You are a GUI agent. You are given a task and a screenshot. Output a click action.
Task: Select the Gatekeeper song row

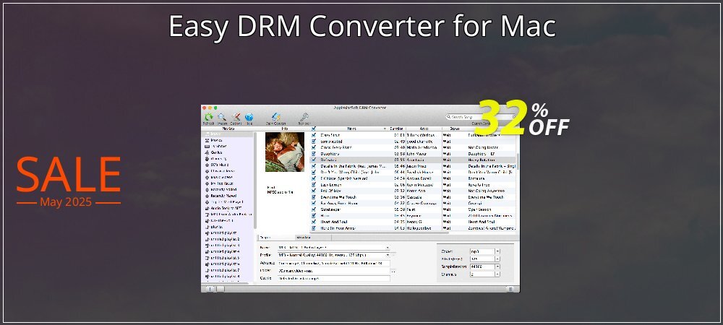pyautogui.click(x=413, y=209)
